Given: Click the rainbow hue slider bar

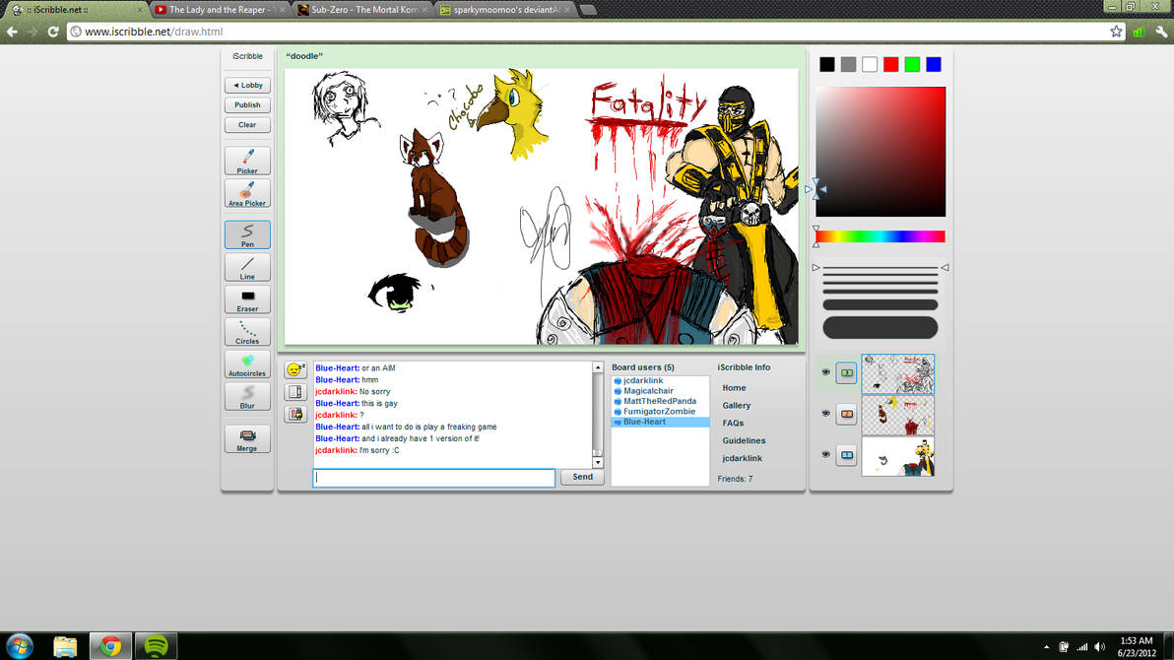Looking at the screenshot, I should (x=880, y=236).
